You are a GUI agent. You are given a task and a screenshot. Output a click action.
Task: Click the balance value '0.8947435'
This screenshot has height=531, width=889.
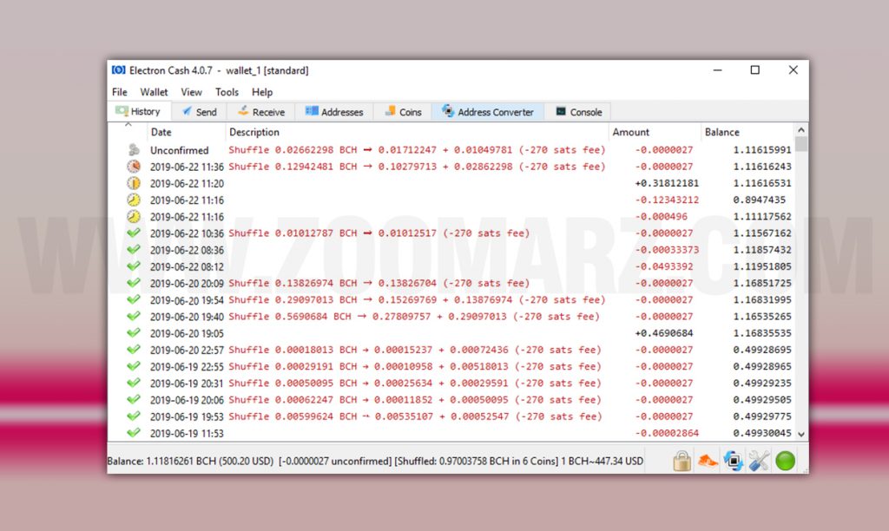point(759,200)
